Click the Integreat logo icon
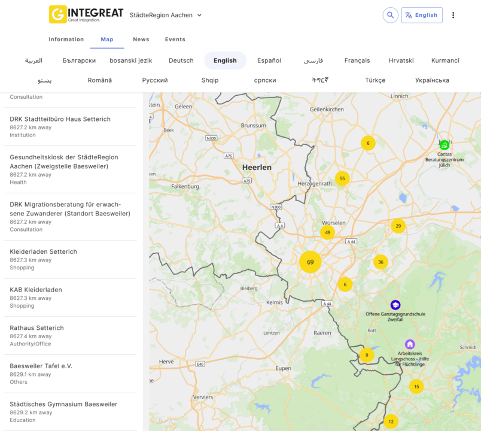This screenshot has height=431, width=481. (x=58, y=14)
